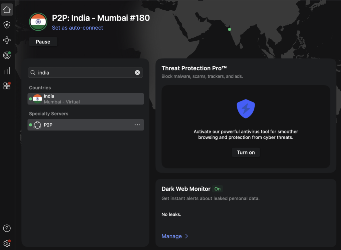Click the Countries section heading
341x250 pixels.
[40, 88]
